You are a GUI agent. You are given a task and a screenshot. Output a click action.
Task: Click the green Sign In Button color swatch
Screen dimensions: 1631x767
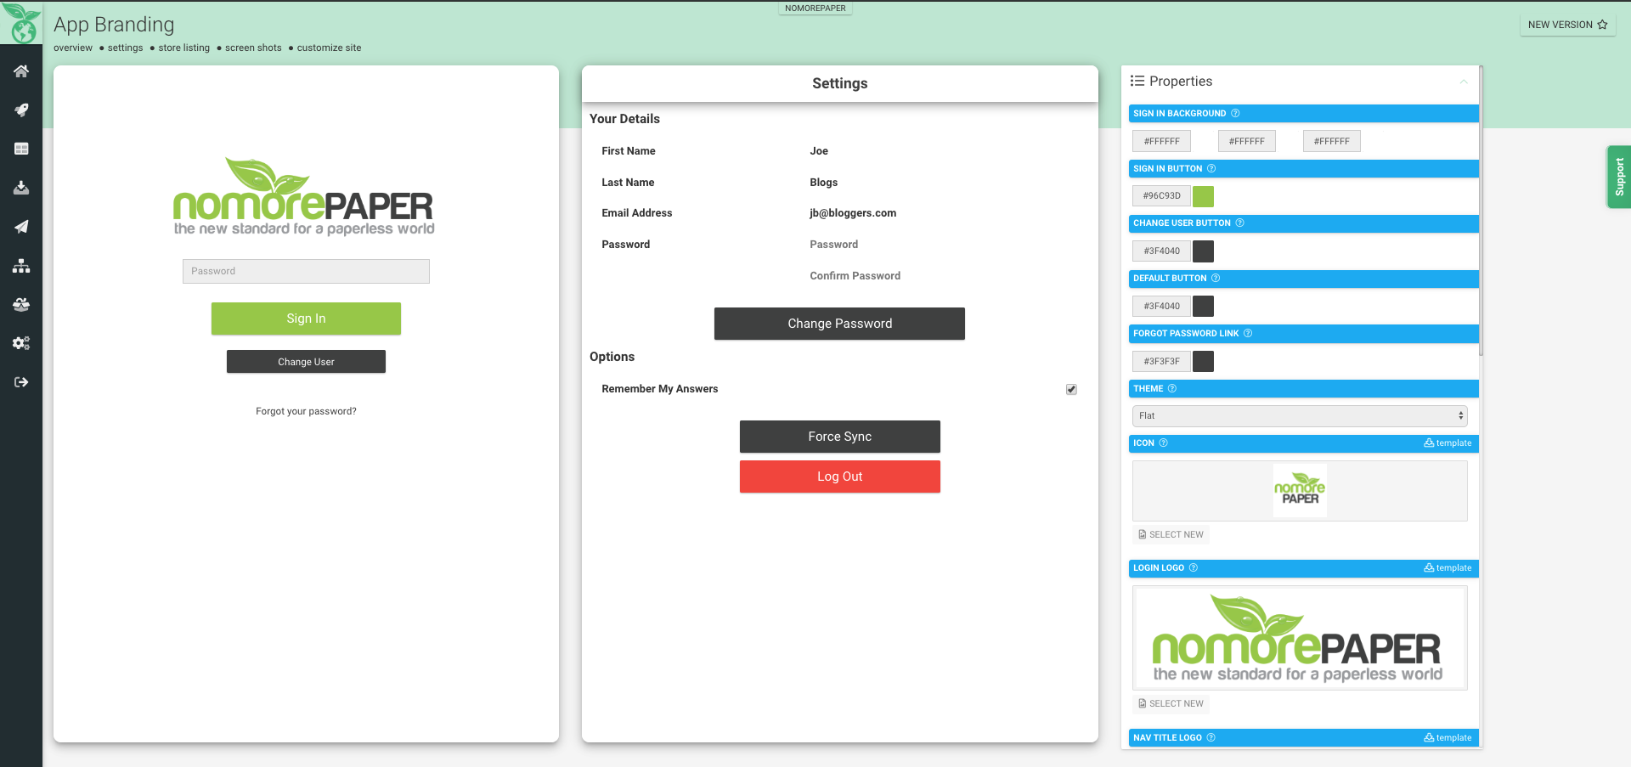pyautogui.click(x=1203, y=196)
